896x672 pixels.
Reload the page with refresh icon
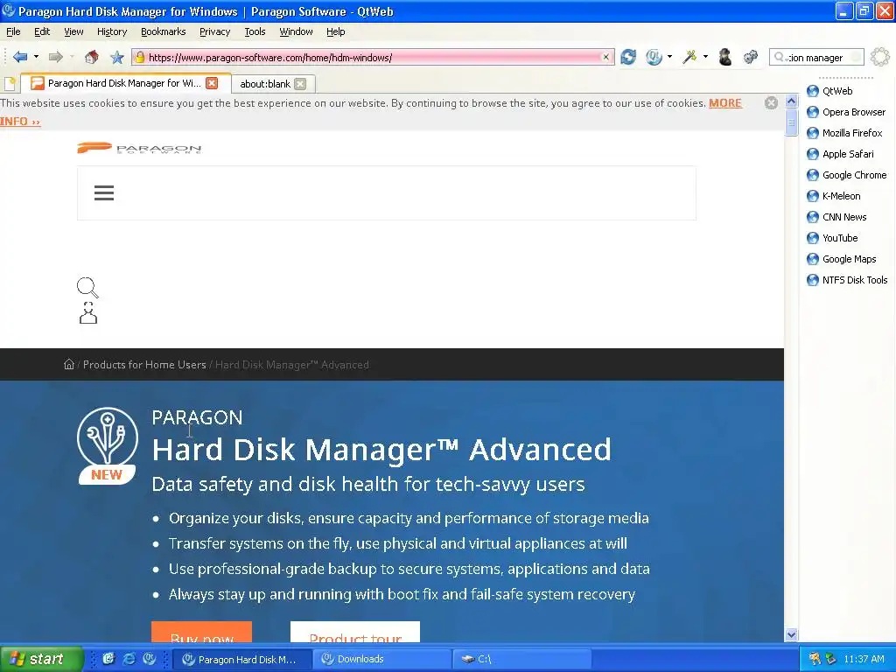point(628,57)
